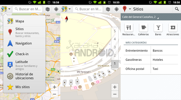Screen dimensions: 181x100
Task: Tap alarm clock icon in right status bar
Action: 170,2
